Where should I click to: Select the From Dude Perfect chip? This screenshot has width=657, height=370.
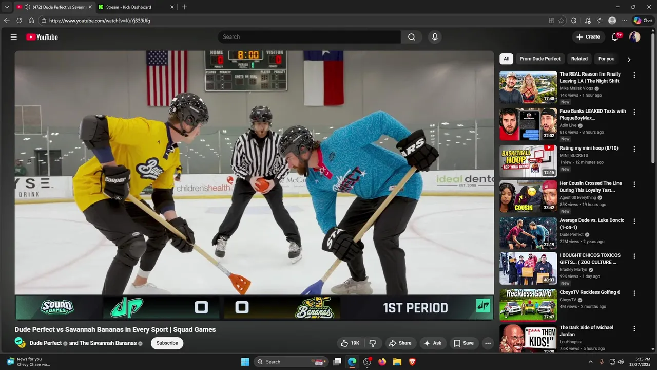(540, 59)
